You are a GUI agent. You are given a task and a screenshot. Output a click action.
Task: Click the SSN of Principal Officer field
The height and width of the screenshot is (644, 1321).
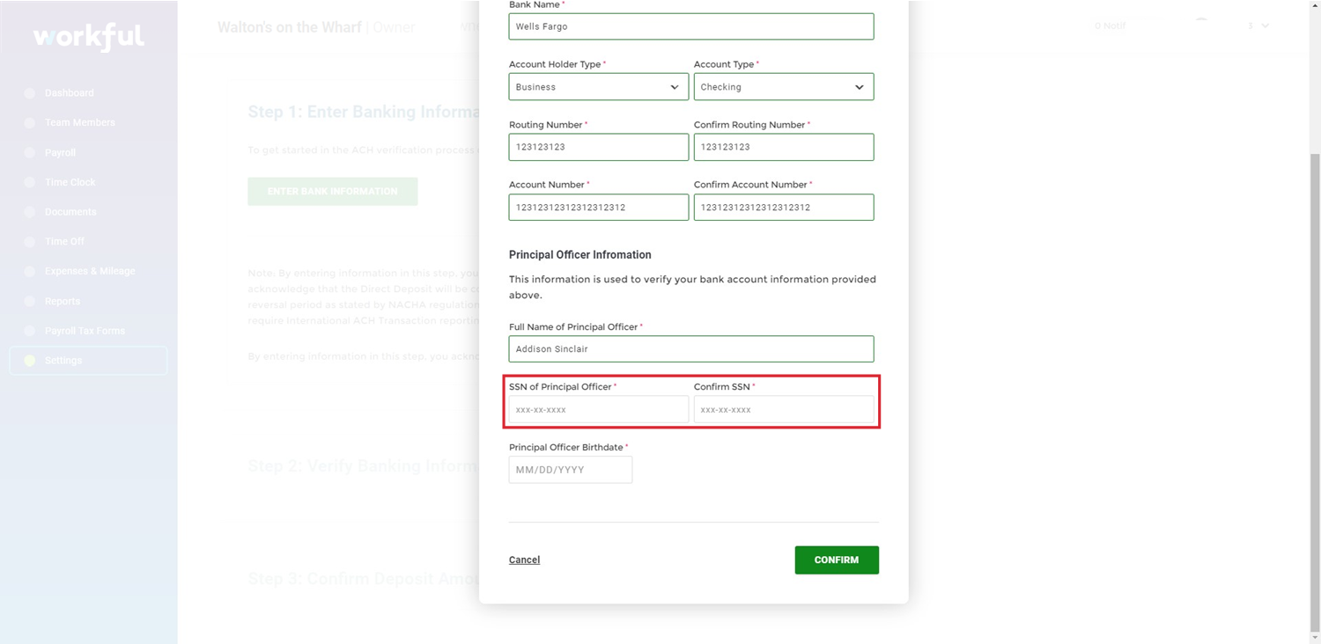pos(599,409)
